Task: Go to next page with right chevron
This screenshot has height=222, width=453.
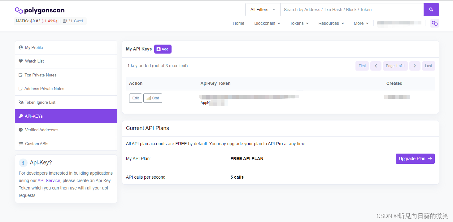Action: (415, 66)
